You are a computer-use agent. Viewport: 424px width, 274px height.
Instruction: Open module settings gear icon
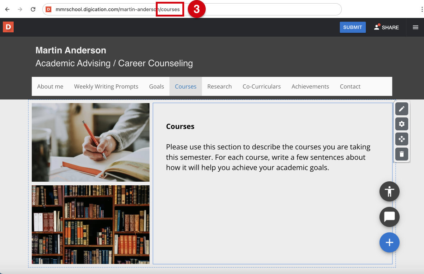(402, 124)
